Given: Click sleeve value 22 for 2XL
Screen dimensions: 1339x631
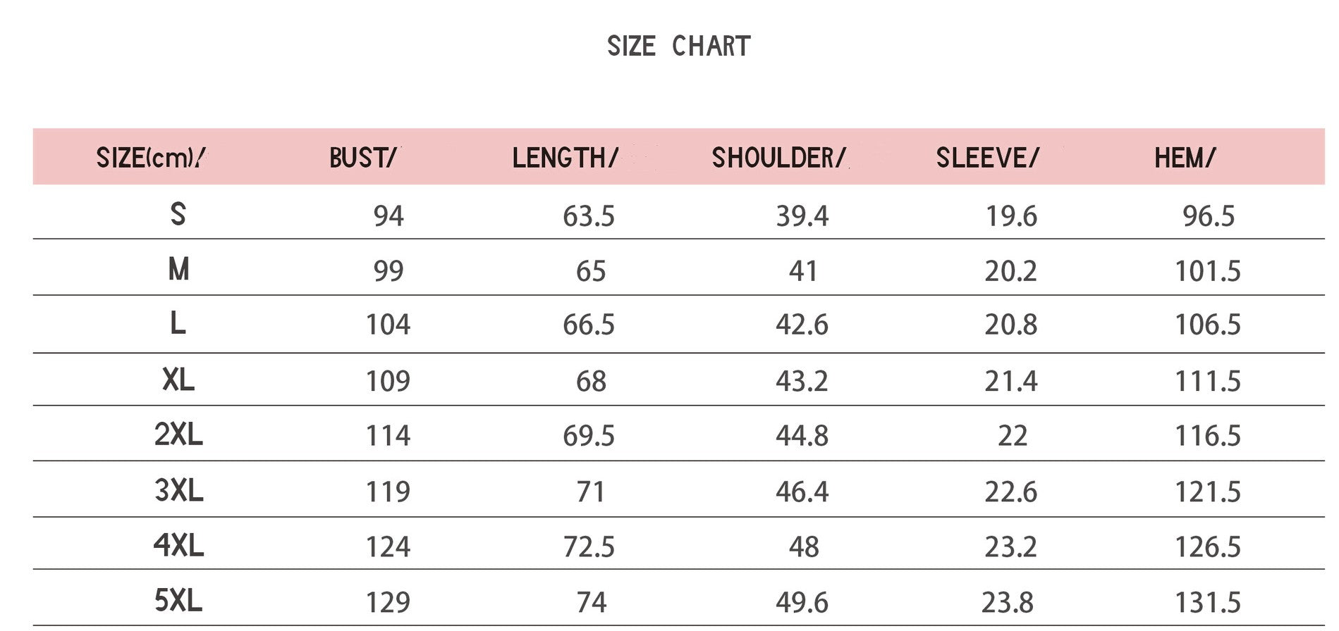Looking at the screenshot, I should tap(1013, 436).
